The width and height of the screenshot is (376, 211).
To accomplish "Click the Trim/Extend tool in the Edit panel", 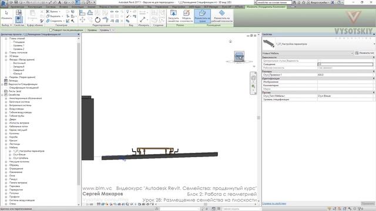I will coord(105,19).
